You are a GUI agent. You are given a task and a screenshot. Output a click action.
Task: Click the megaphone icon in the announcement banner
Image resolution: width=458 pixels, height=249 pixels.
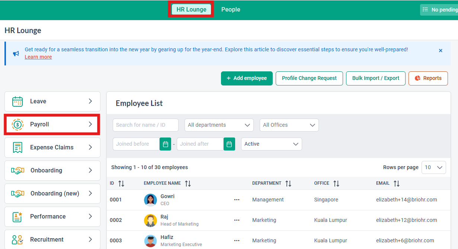[x=15, y=53]
